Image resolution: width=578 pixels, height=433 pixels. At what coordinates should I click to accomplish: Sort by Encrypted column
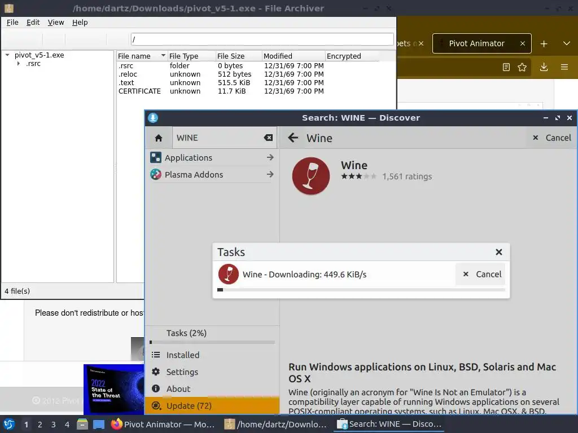tap(352, 56)
